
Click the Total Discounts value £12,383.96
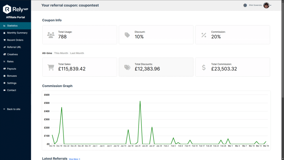[147, 69]
